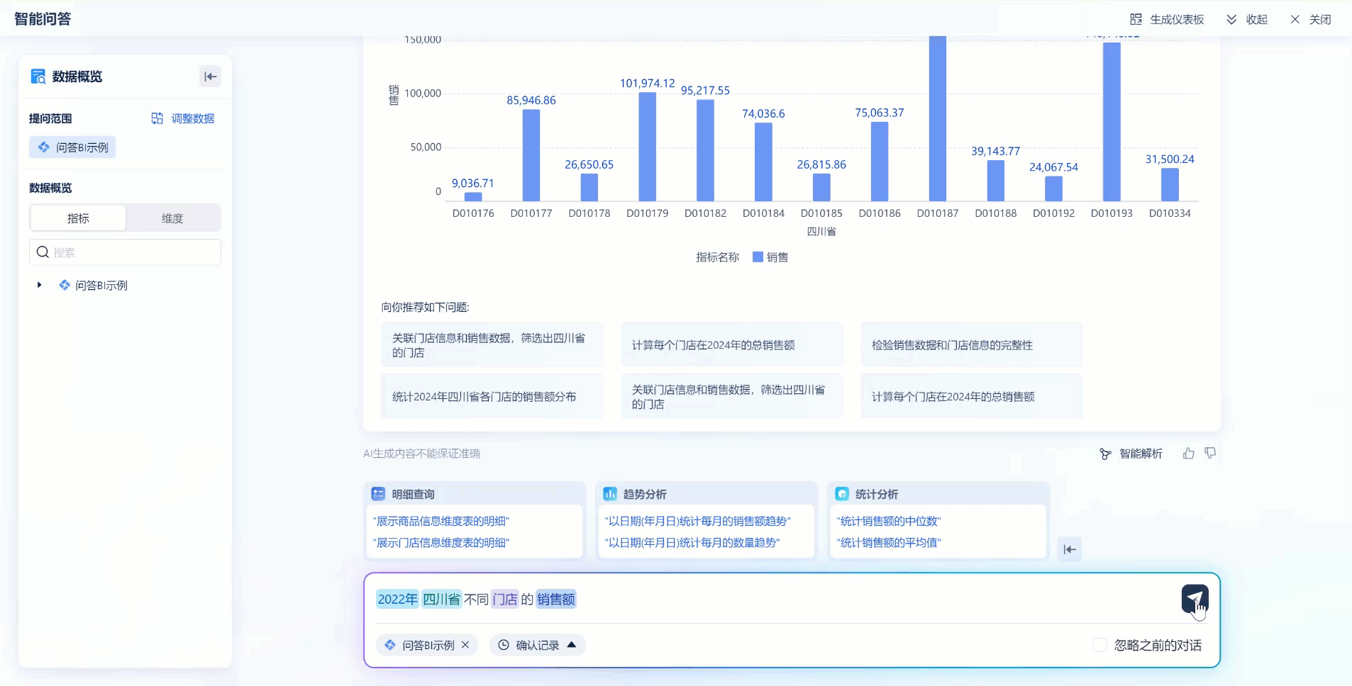Select the example query 统计销售额的中位数

pyautogui.click(x=888, y=521)
